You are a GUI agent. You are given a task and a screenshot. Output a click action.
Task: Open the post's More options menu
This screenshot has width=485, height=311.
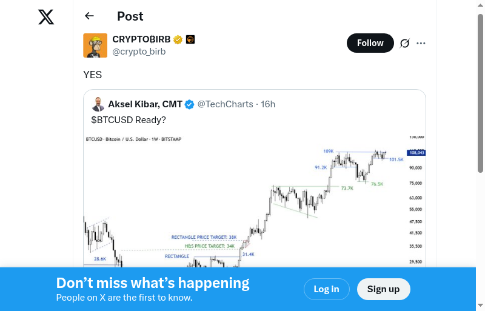click(421, 43)
